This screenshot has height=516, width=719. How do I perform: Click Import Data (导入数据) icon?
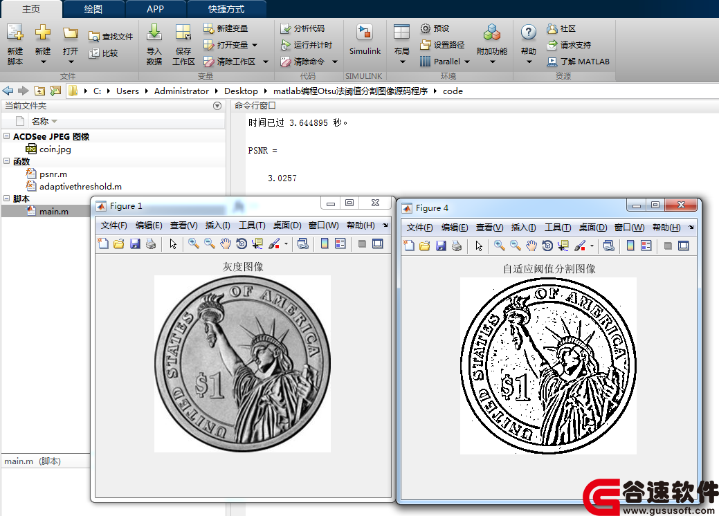tap(154, 33)
